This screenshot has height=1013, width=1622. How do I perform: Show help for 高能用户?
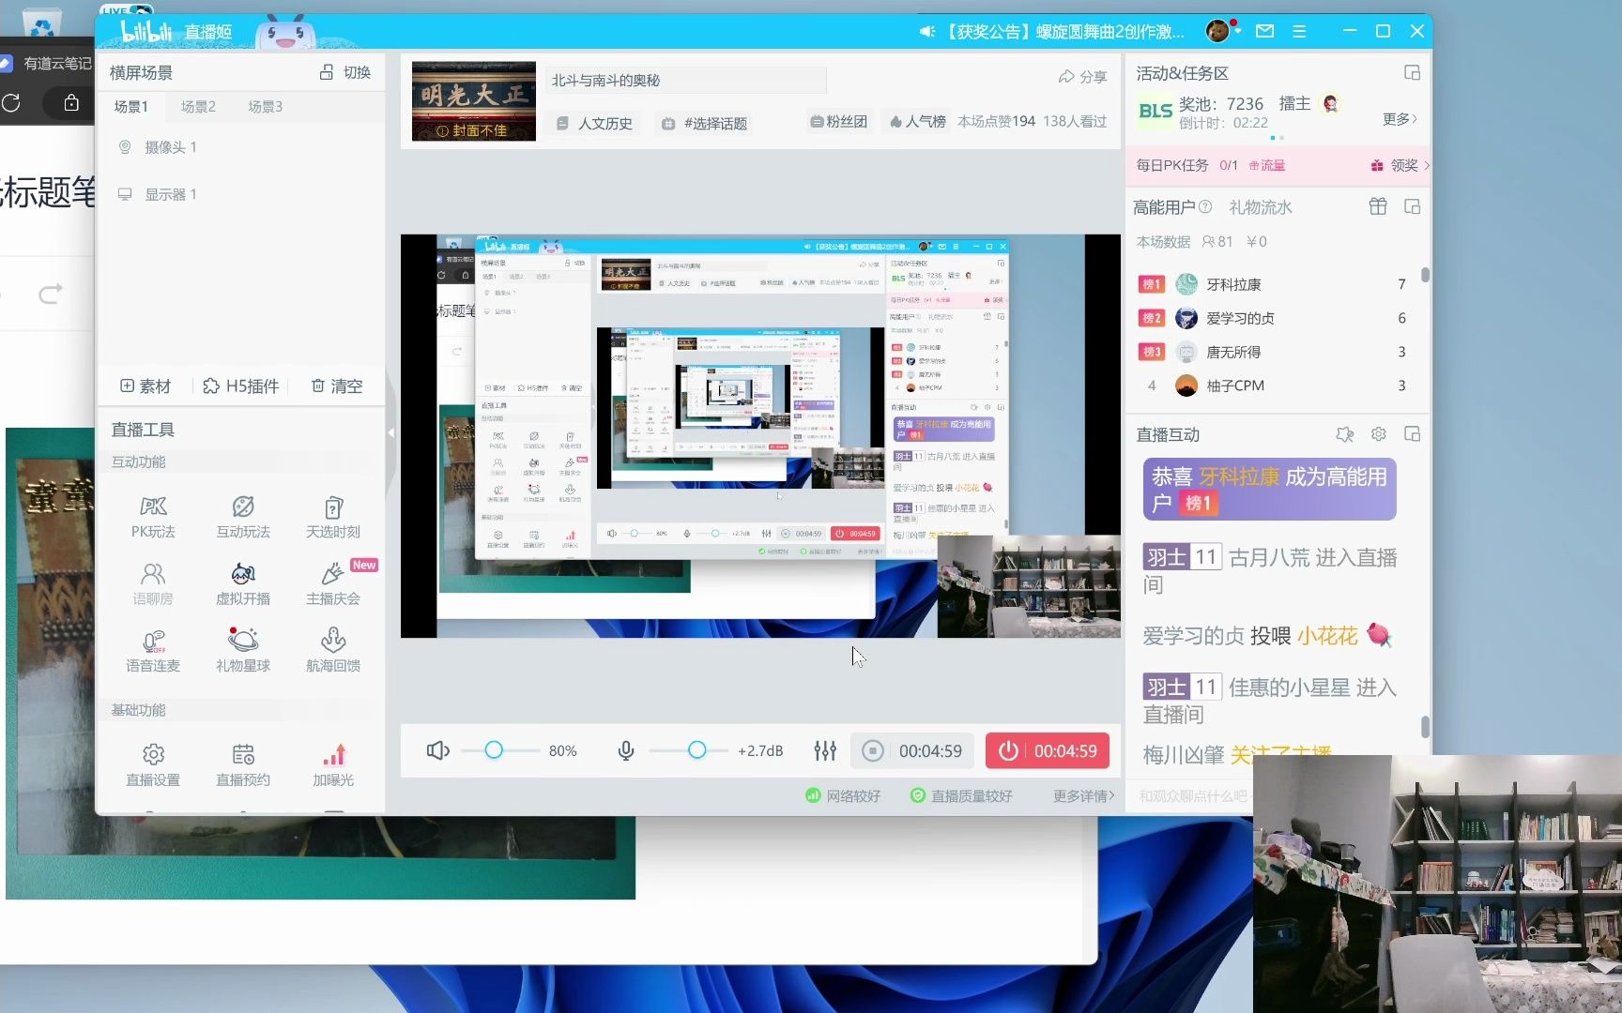coord(1205,207)
